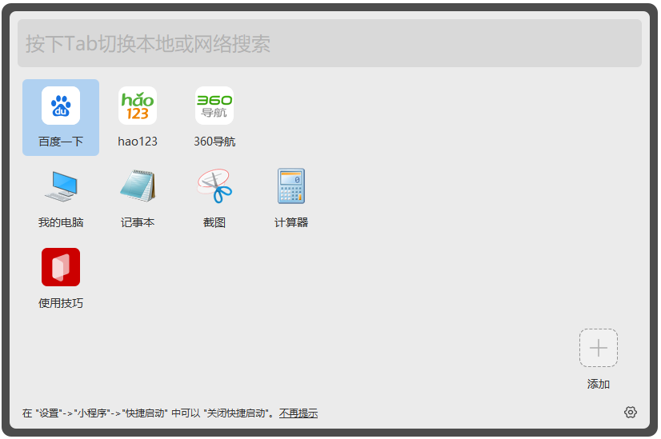Launch the 记事本 notepad icon

click(138, 186)
